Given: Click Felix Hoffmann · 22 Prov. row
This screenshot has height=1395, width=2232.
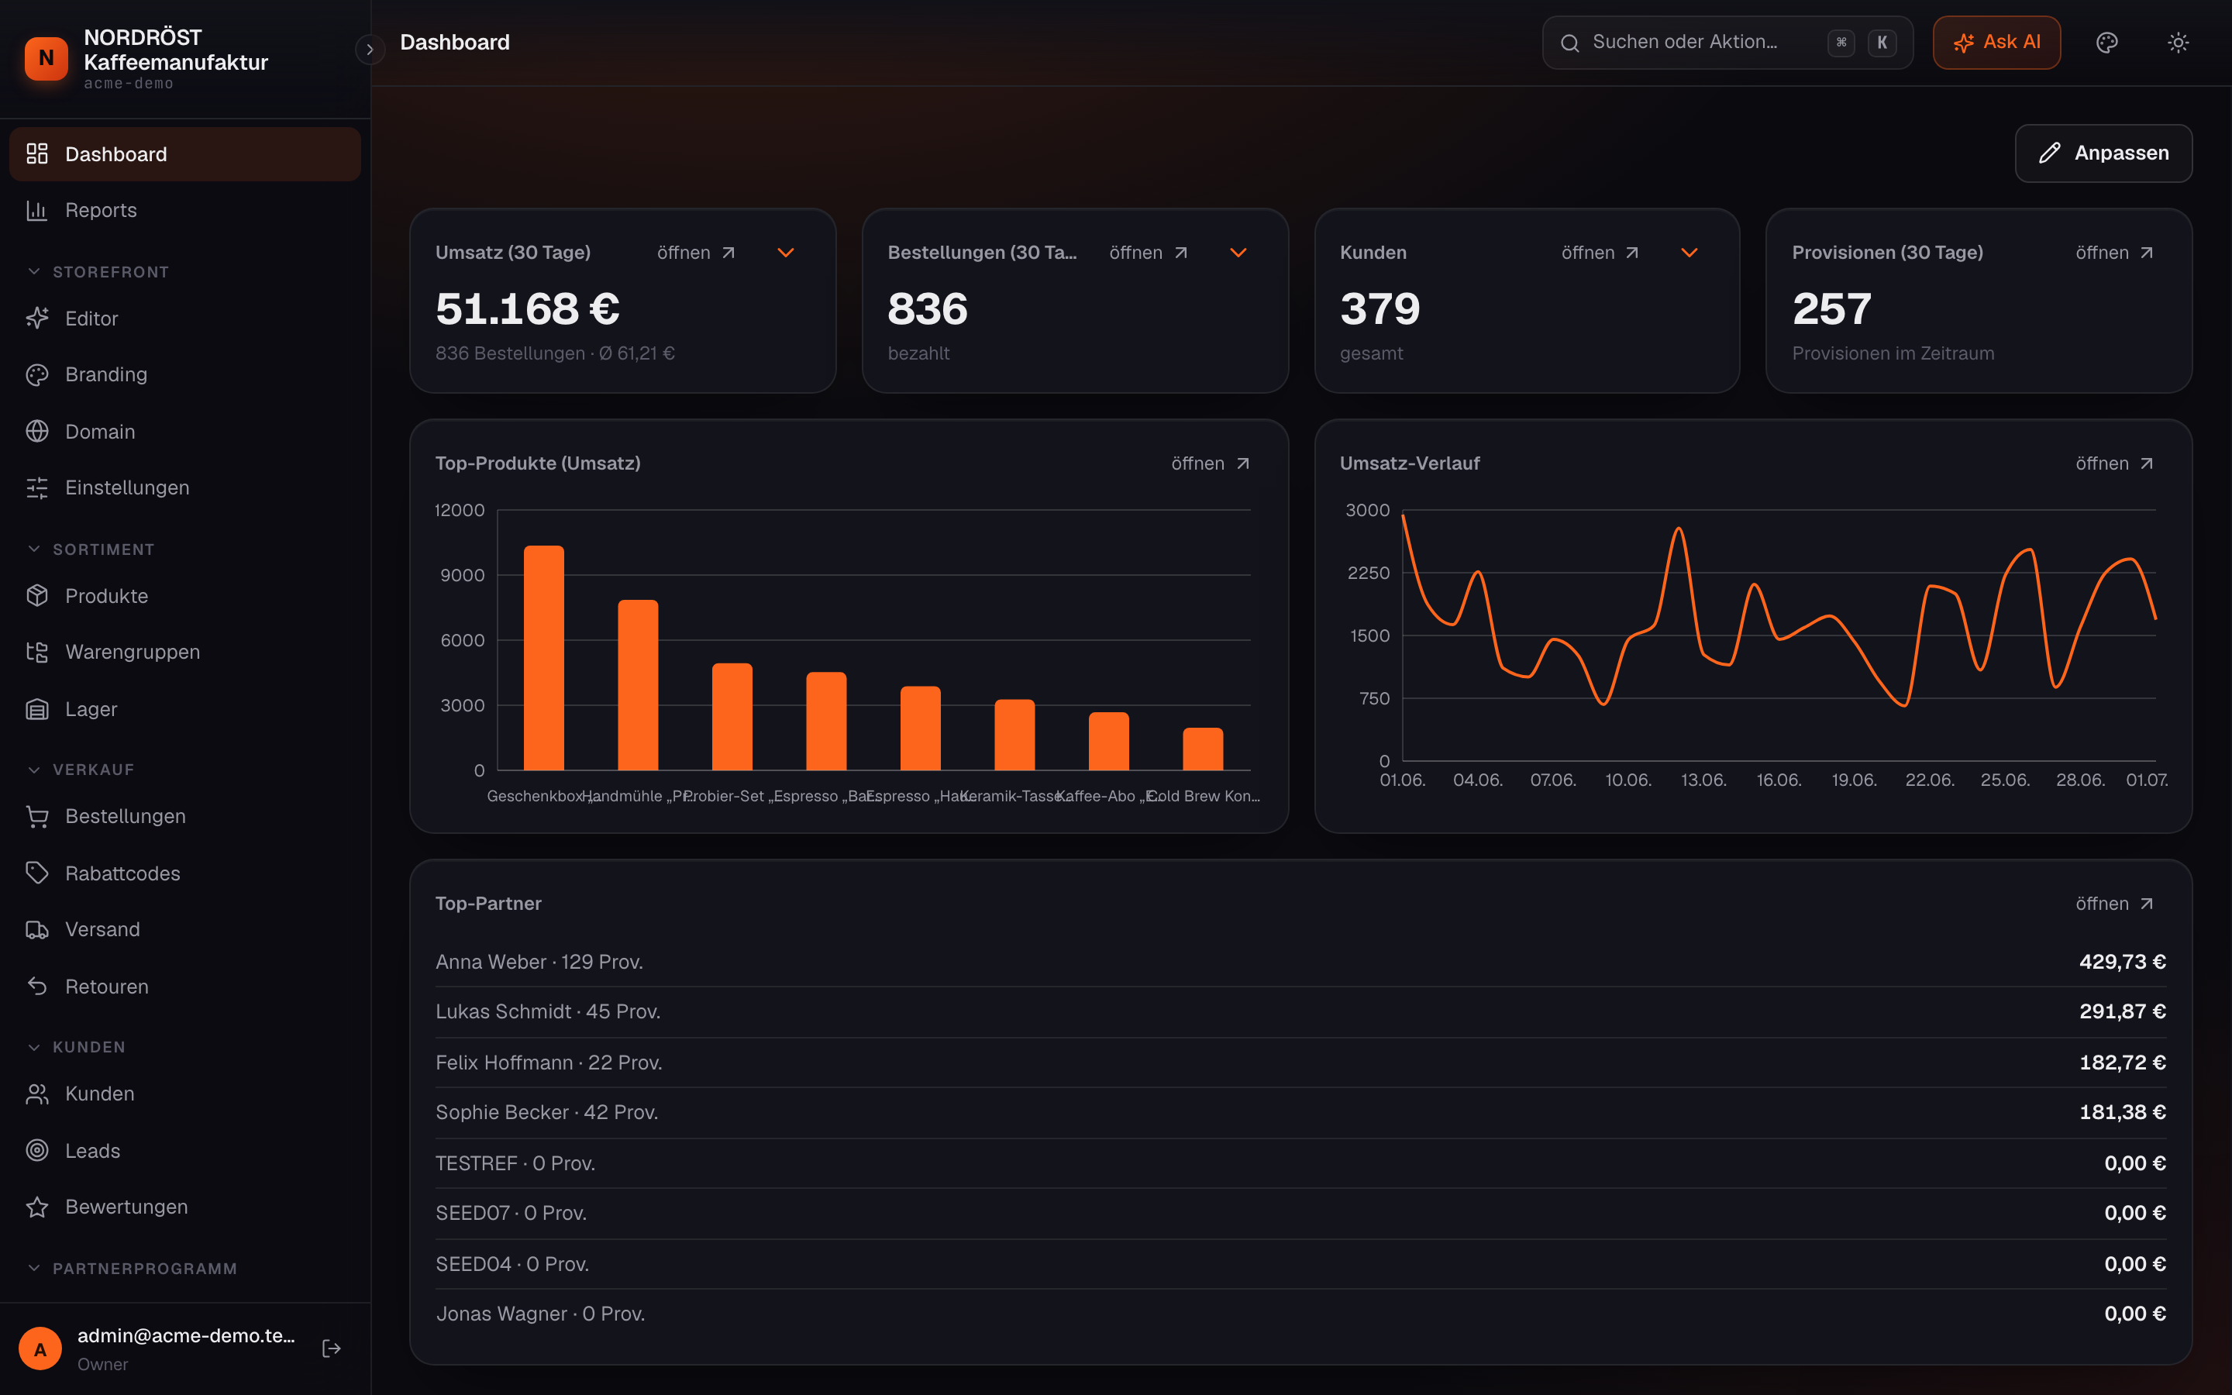Looking at the screenshot, I should pyautogui.click(x=1300, y=1063).
